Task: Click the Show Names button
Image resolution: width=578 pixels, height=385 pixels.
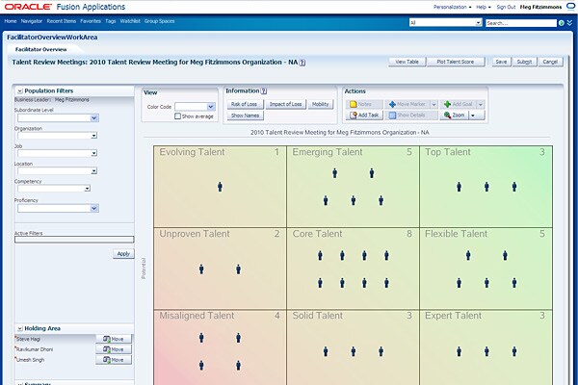Action: 245,115
